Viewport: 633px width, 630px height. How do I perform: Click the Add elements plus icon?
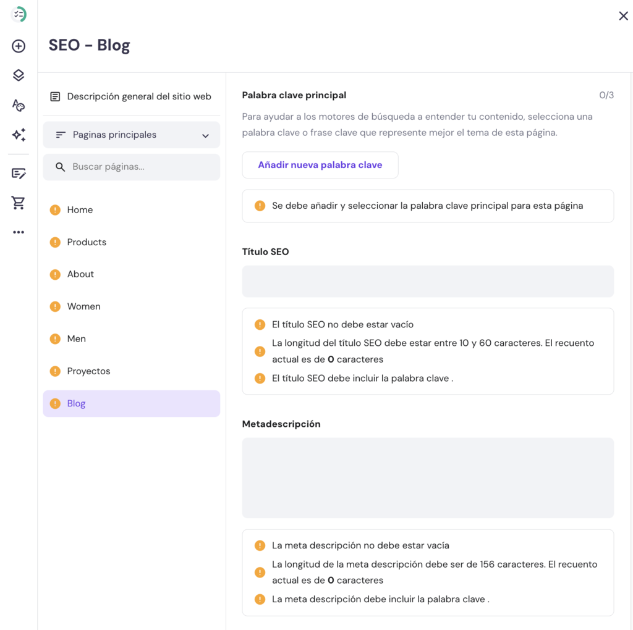19,46
